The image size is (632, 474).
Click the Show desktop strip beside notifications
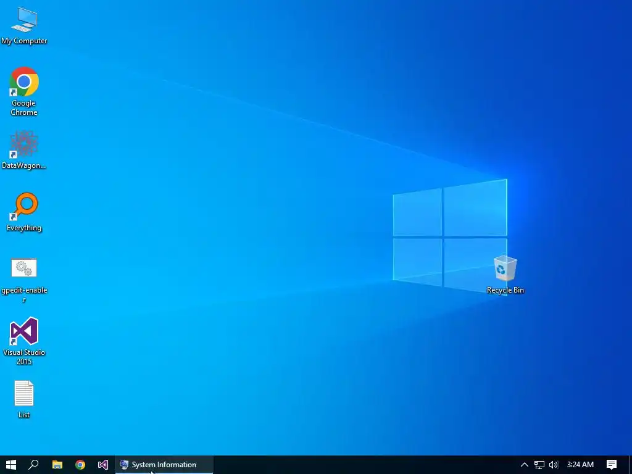pos(630,465)
